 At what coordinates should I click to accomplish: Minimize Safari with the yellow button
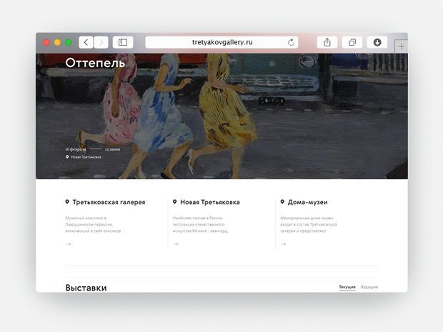[x=57, y=43]
